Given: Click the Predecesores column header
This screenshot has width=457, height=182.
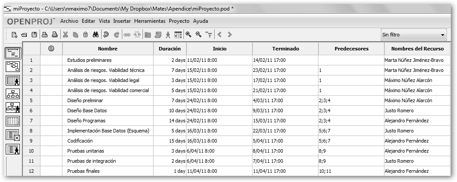Looking at the screenshot, I should pyautogui.click(x=351, y=49).
